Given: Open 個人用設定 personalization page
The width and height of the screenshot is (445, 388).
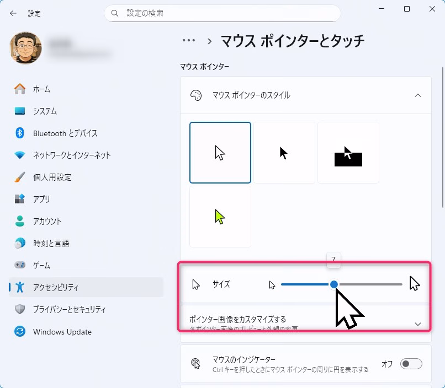Looking at the screenshot, I should pyautogui.click(x=52, y=177).
